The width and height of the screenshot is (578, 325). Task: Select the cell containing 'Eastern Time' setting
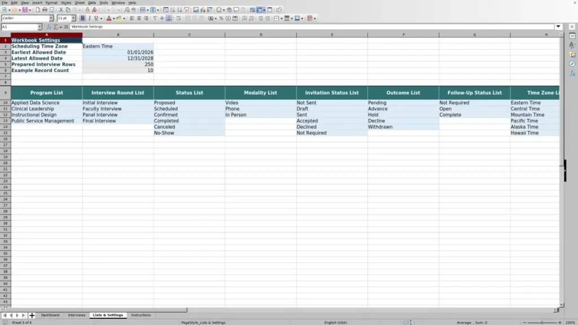coord(118,46)
